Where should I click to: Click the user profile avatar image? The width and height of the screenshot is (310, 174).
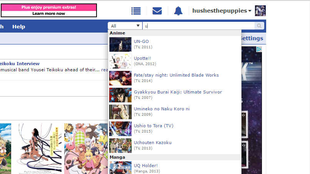(260, 11)
